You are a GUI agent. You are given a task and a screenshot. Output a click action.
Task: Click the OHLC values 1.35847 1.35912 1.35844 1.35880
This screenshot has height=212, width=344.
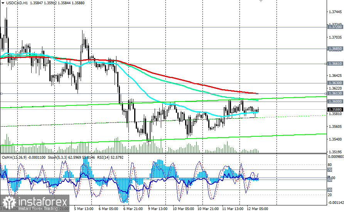point(57,3)
